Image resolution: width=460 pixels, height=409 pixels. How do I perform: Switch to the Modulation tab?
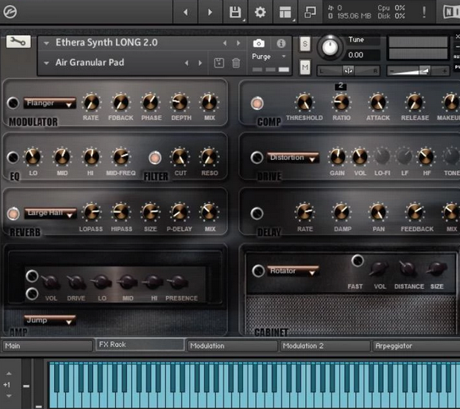click(232, 346)
